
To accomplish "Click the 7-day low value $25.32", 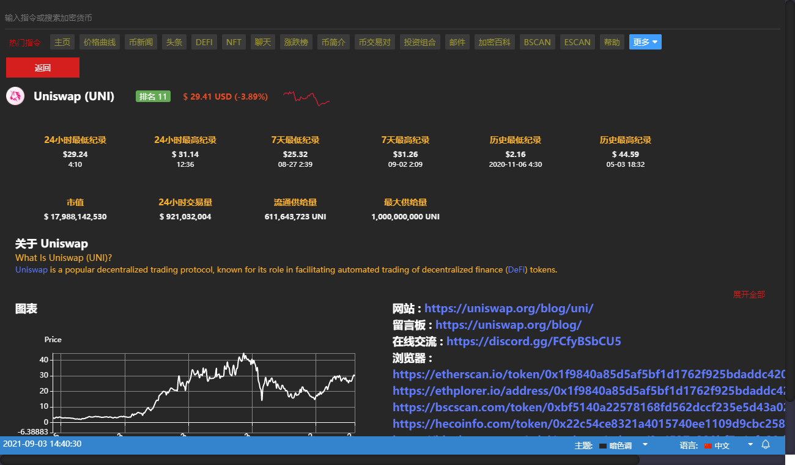I will pos(295,155).
